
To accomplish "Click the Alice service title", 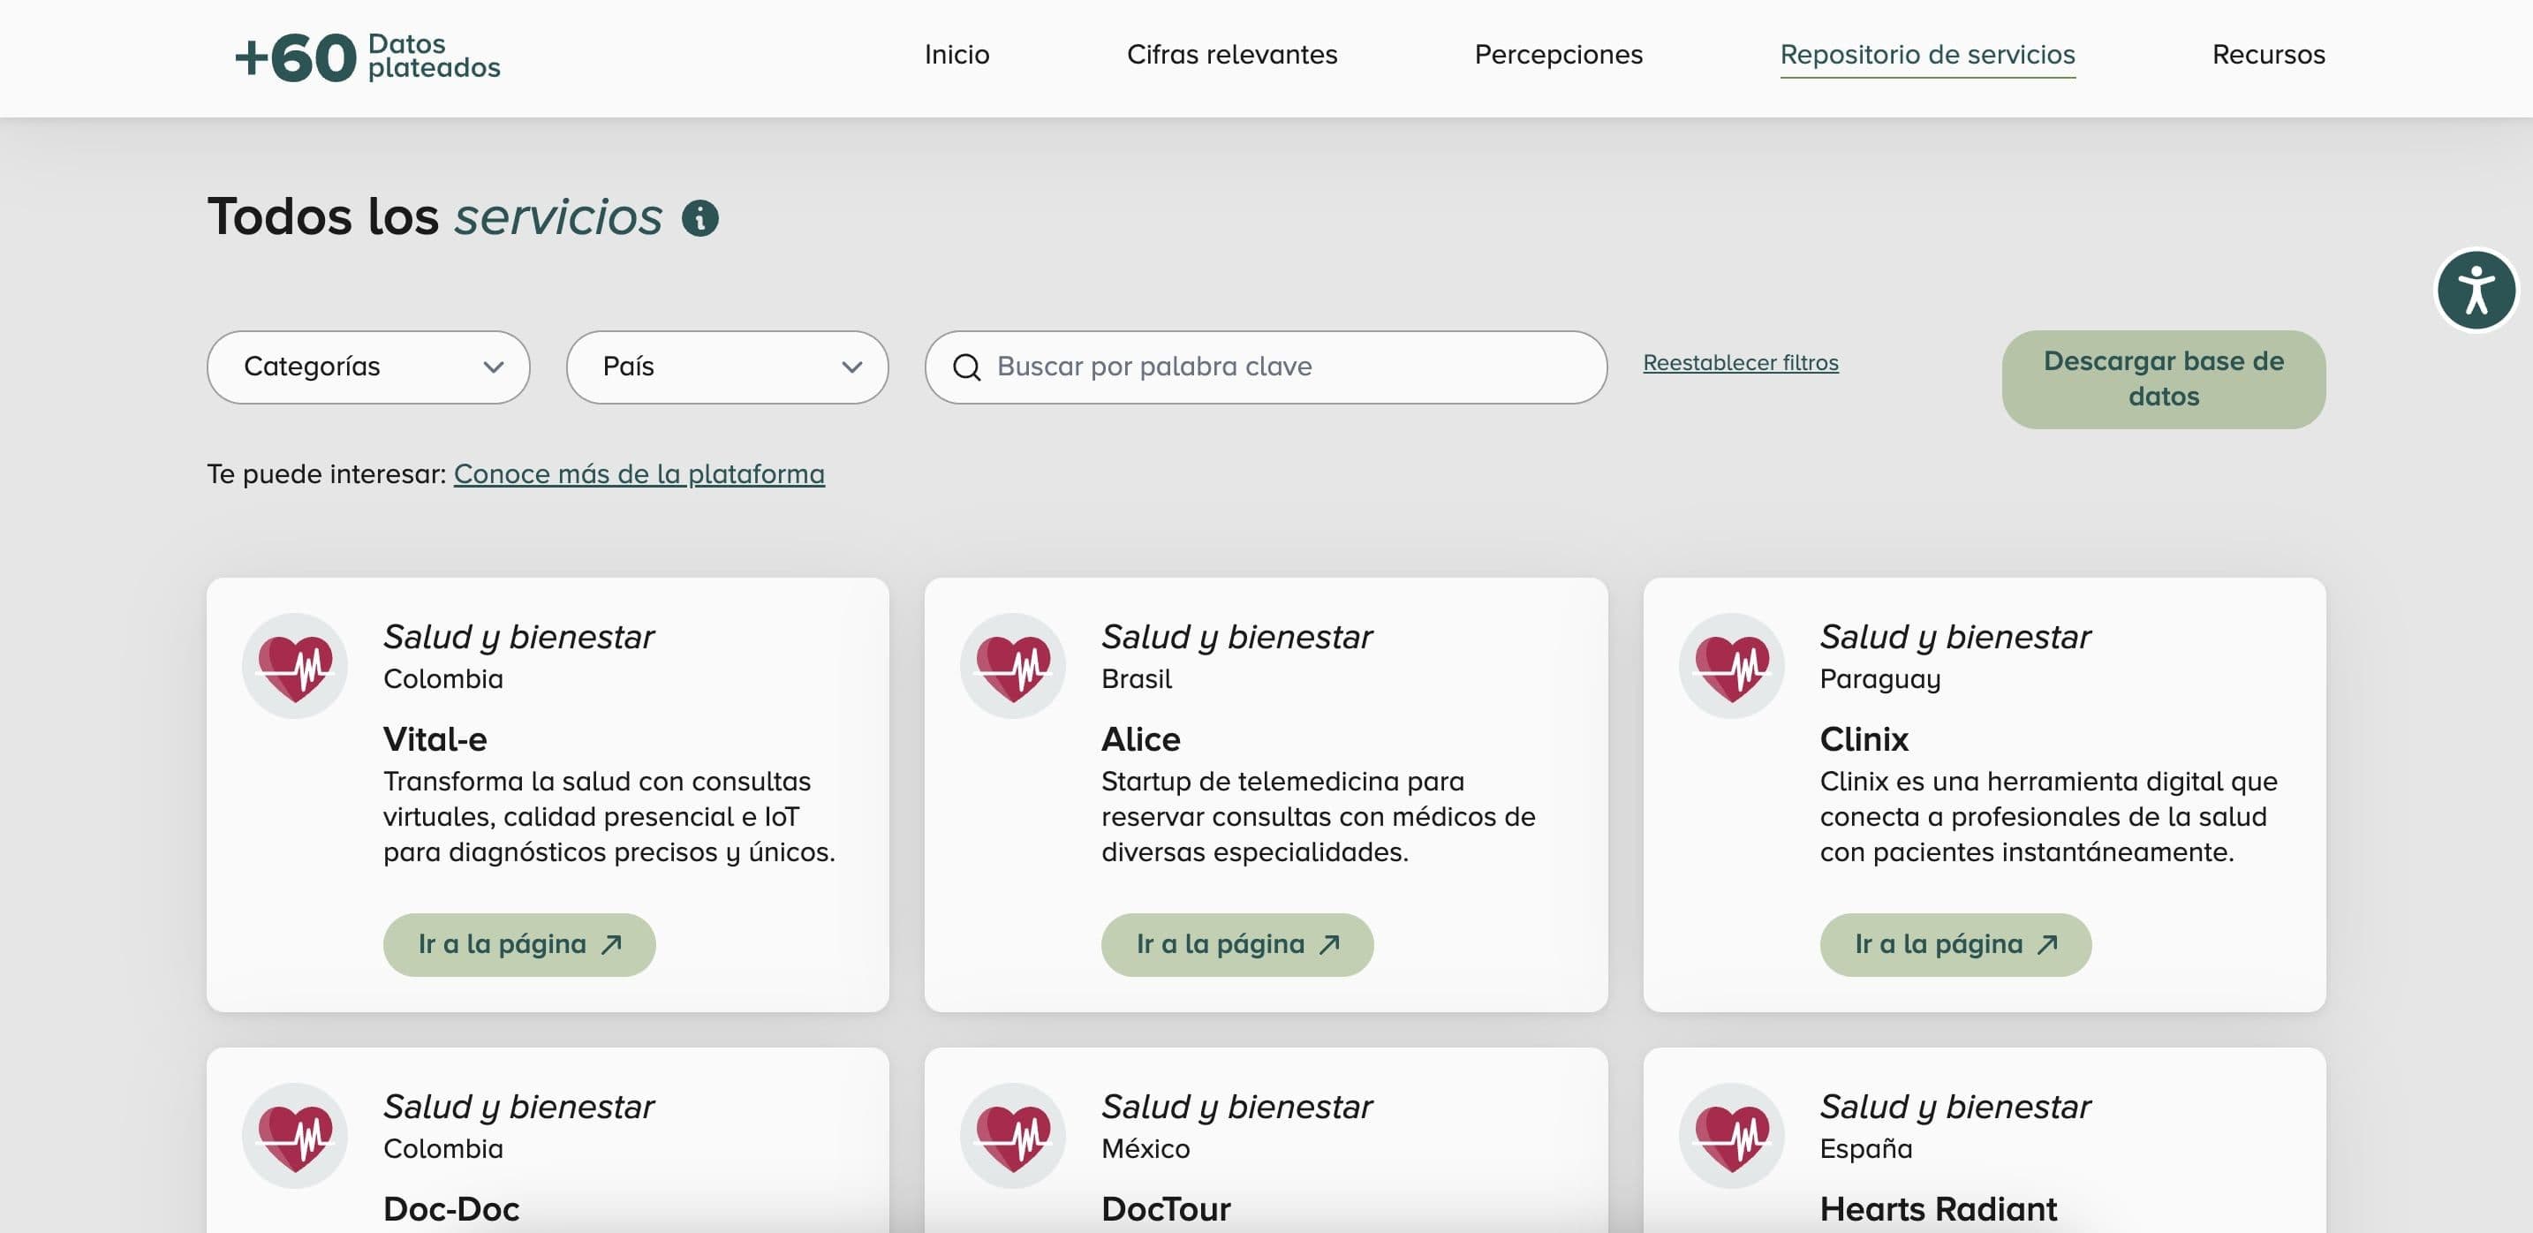I will coord(1140,739).
